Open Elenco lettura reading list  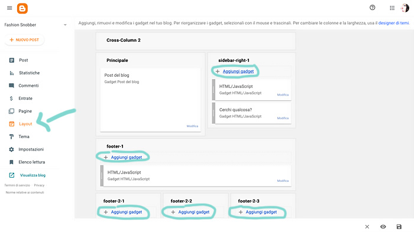(x=32, y=162)
